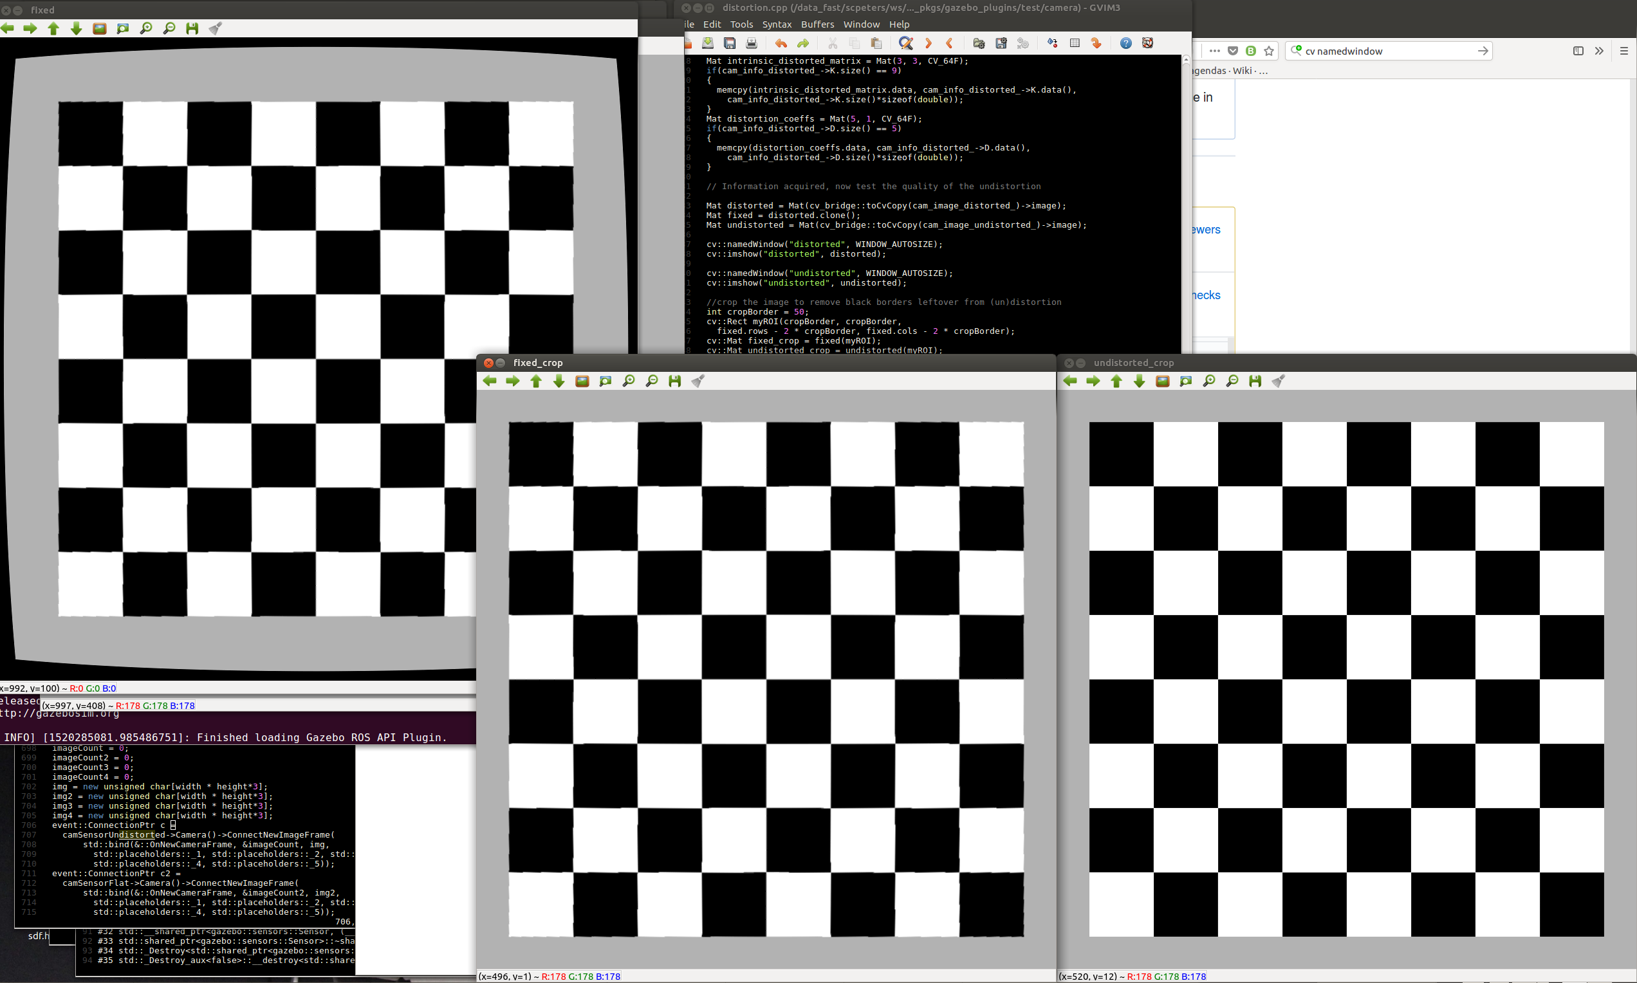
Task: Click the redo arrow in GVim toolbar
Action: tap(803, 43)
